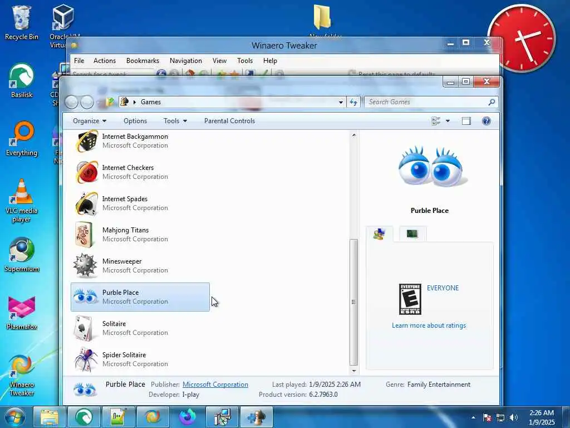Open the Windows Start orb
The width and height of the screenshot is (570, 428).
pyautogui.click(x=14, y=417)
